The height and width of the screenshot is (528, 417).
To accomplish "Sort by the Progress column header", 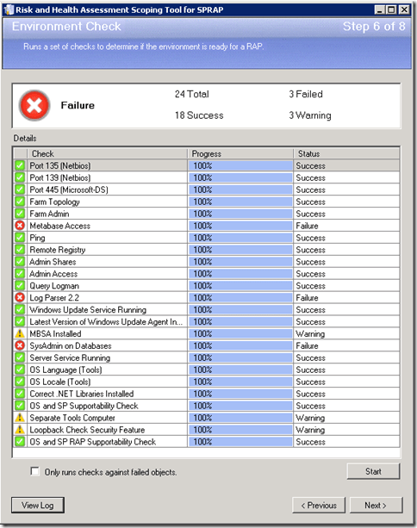I will click(240, 153).
